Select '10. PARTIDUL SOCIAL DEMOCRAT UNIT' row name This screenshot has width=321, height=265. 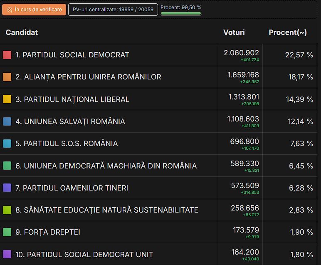tap(84, 254)
